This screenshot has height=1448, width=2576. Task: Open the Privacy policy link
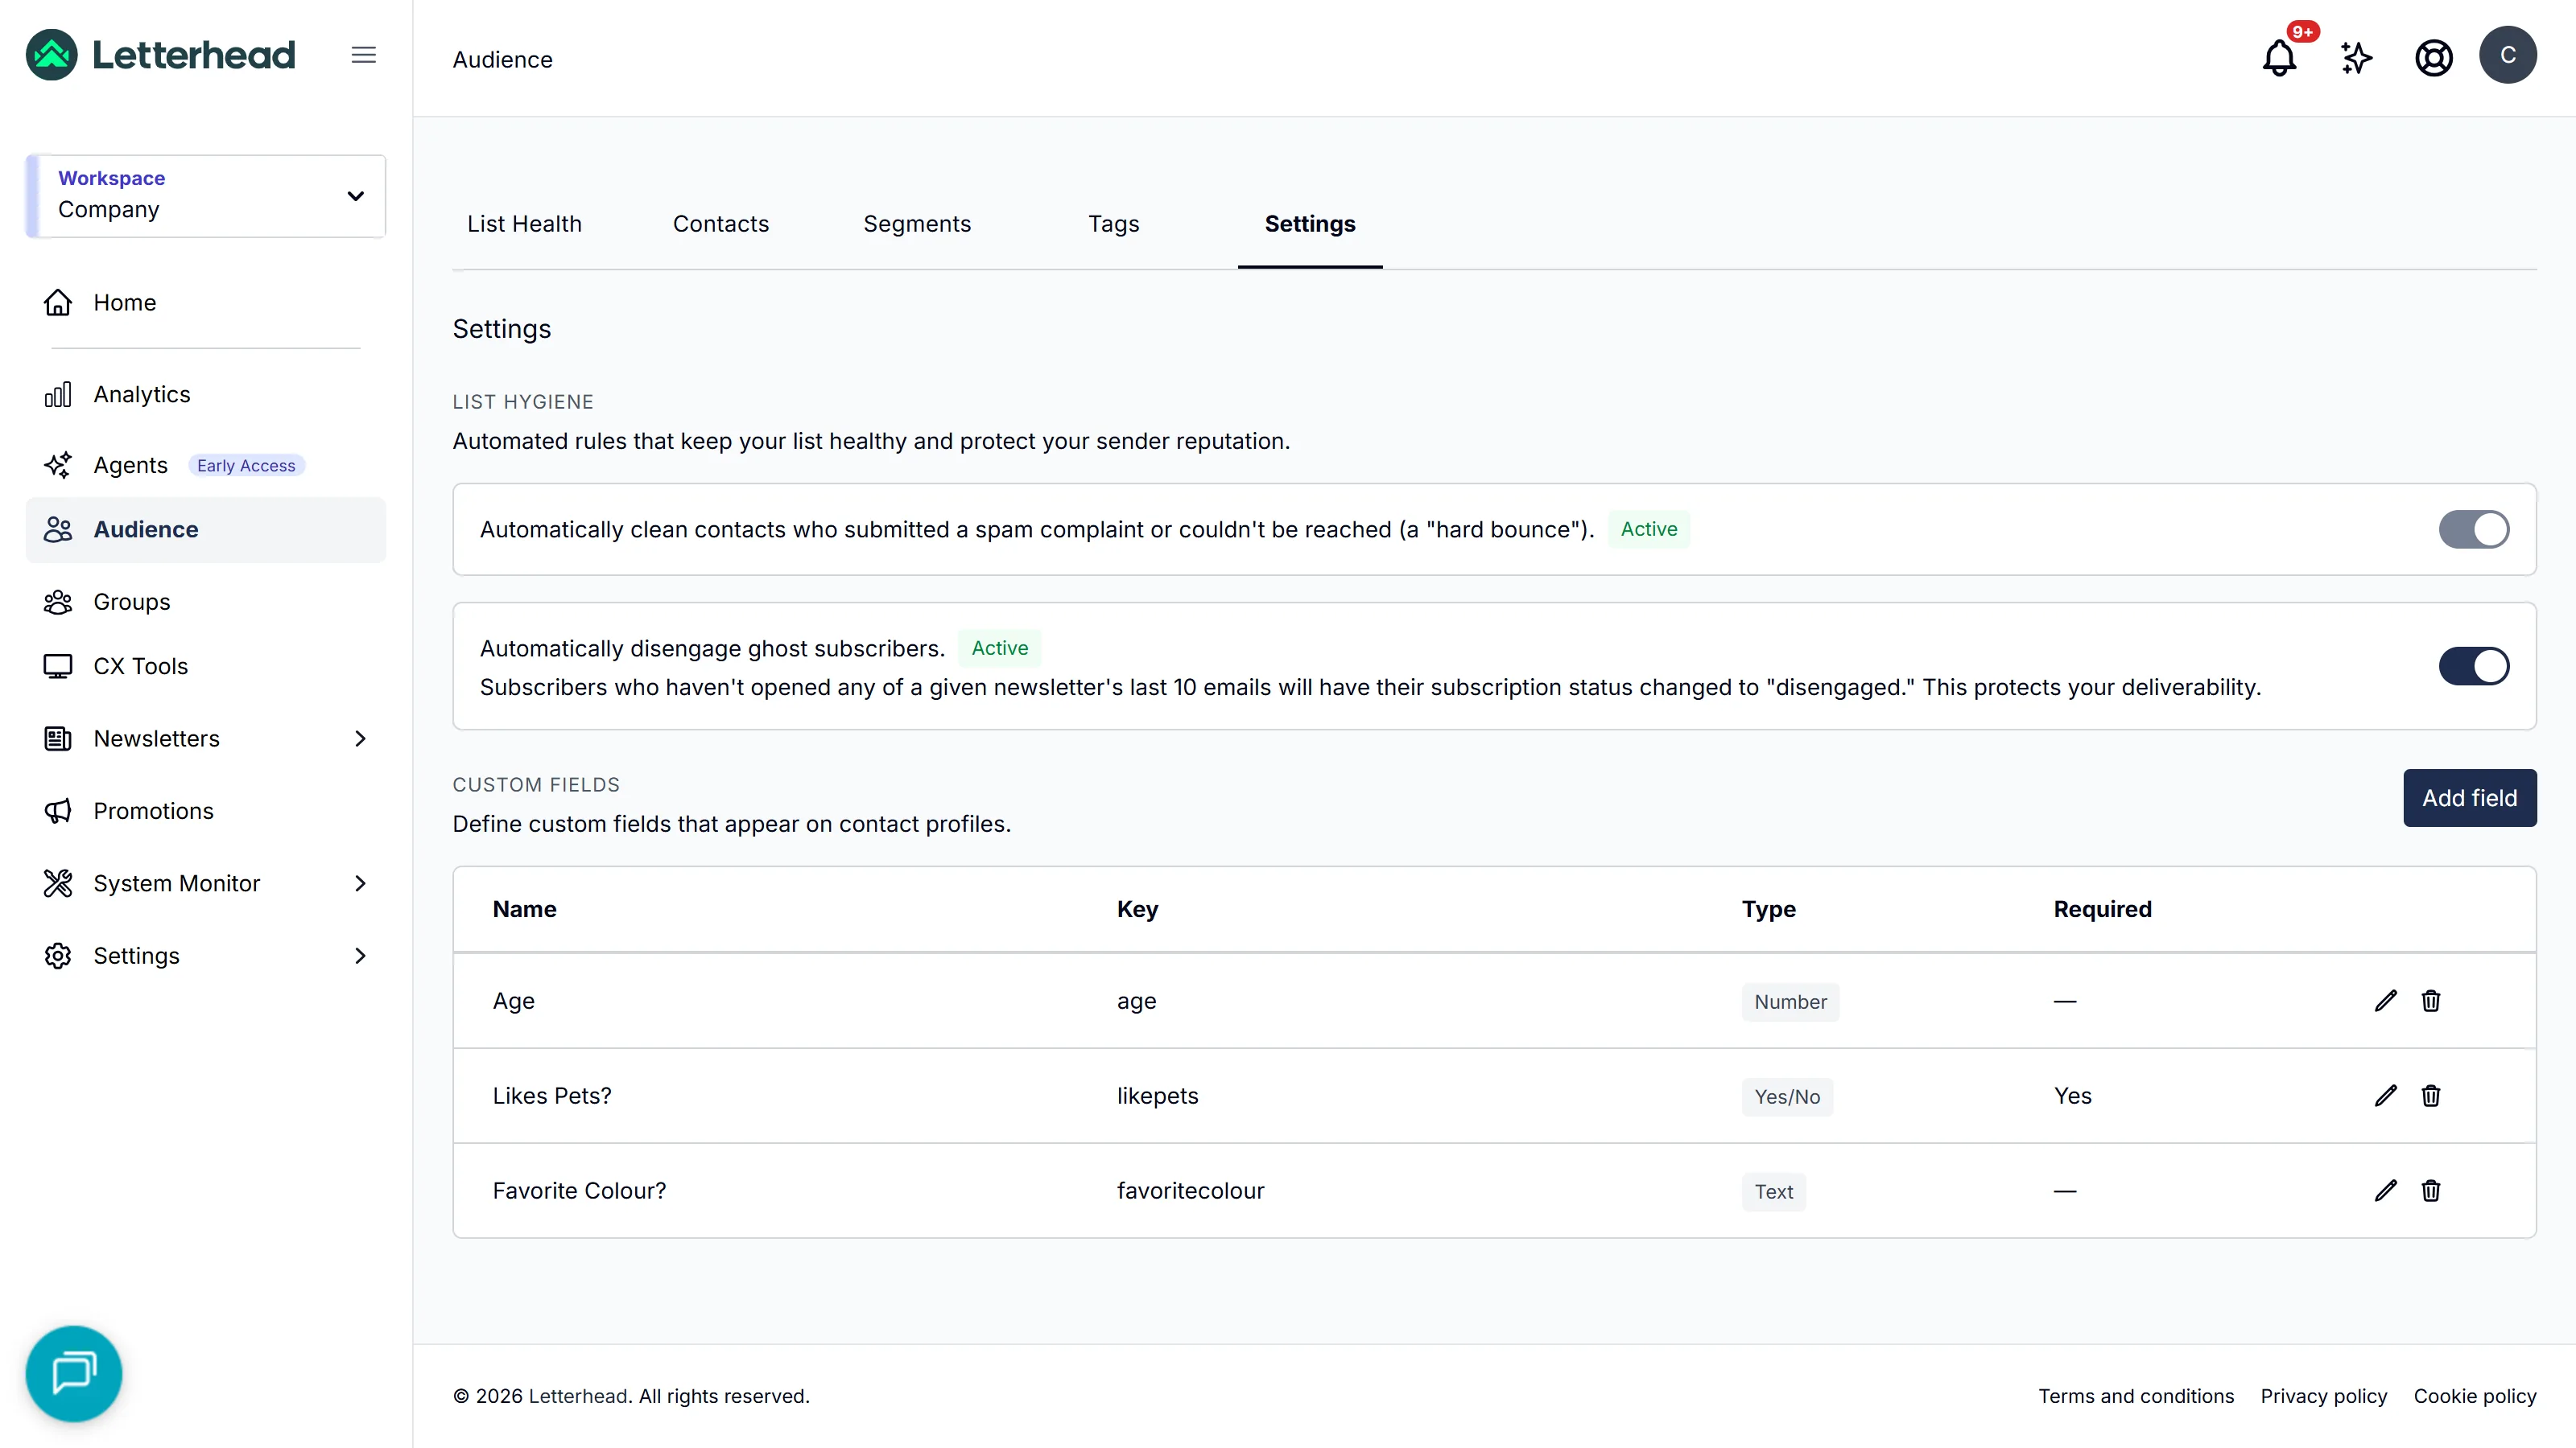pyautogui.click(x=2323, y=1396)
